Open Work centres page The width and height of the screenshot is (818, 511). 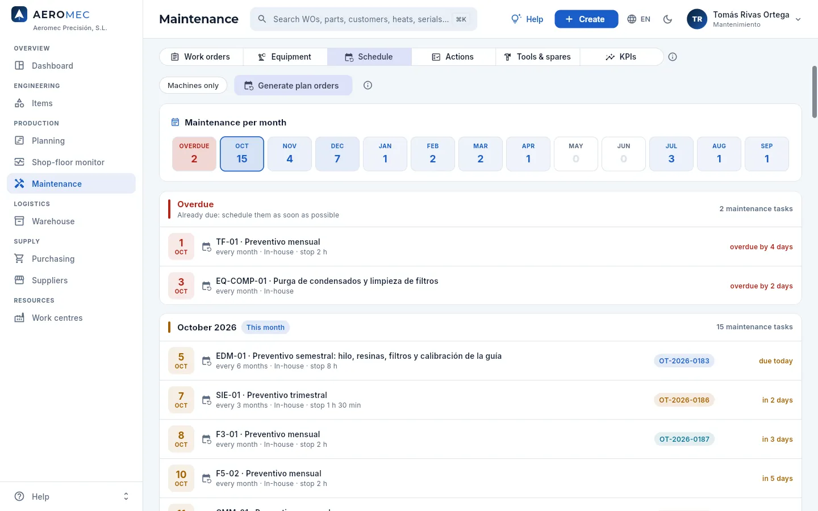pyautogui.click(x=71, y=318)
